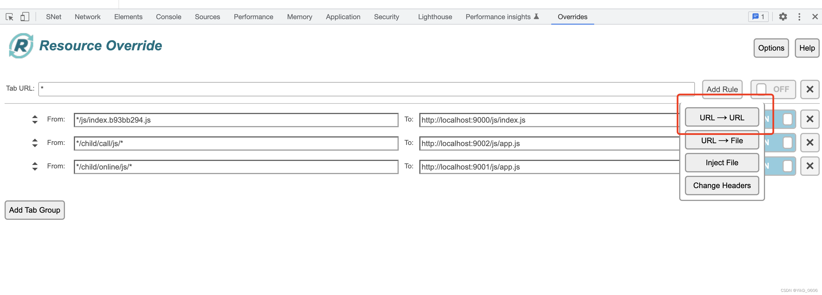Switch to the Network tab
The image size is (822, 295).
pos(87,17)
